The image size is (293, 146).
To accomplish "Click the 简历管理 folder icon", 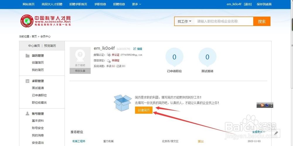I will pos(28,56).
